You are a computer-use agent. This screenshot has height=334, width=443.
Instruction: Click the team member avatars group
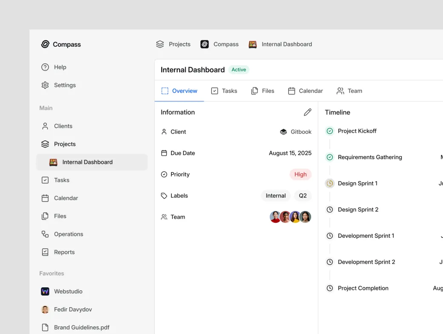point(290,217)
